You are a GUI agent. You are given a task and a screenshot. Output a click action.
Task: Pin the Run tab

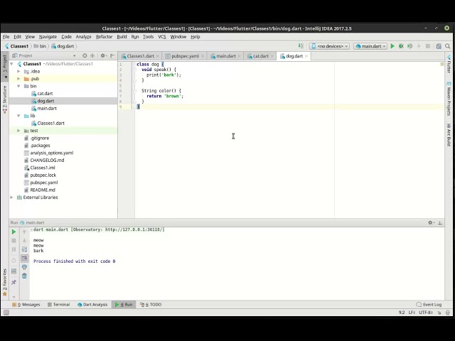(14, 282)
